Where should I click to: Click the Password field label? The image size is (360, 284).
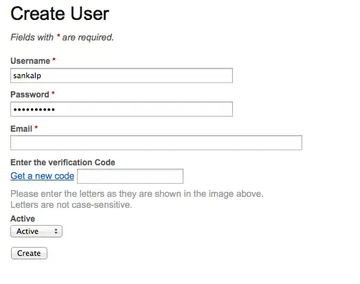30,95
